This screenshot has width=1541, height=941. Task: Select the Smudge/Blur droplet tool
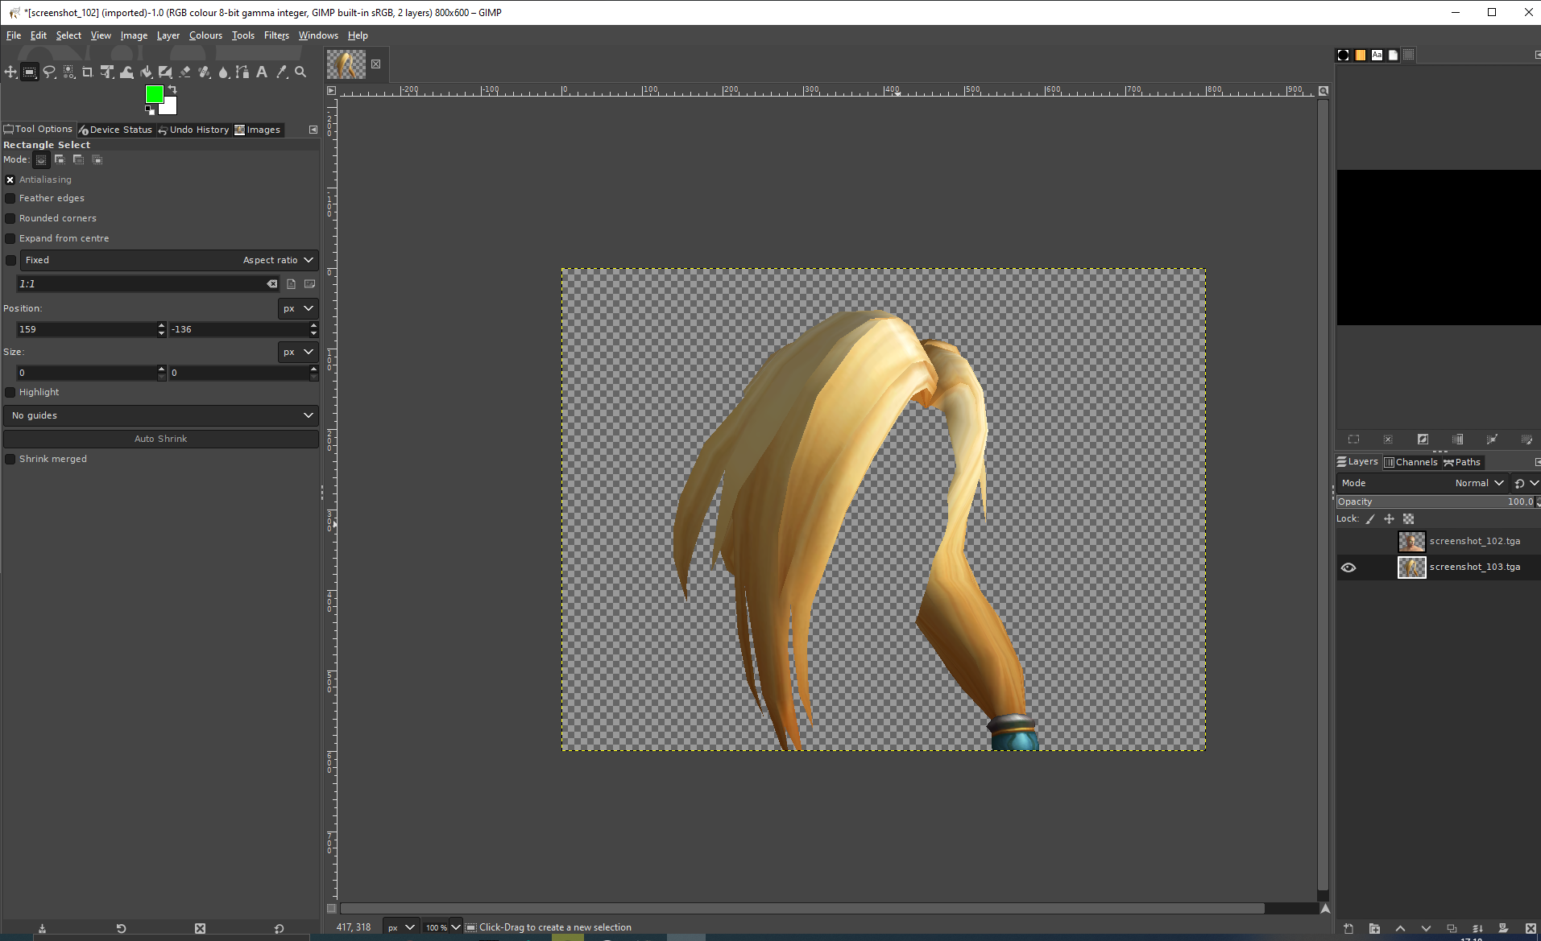(223, 72)
